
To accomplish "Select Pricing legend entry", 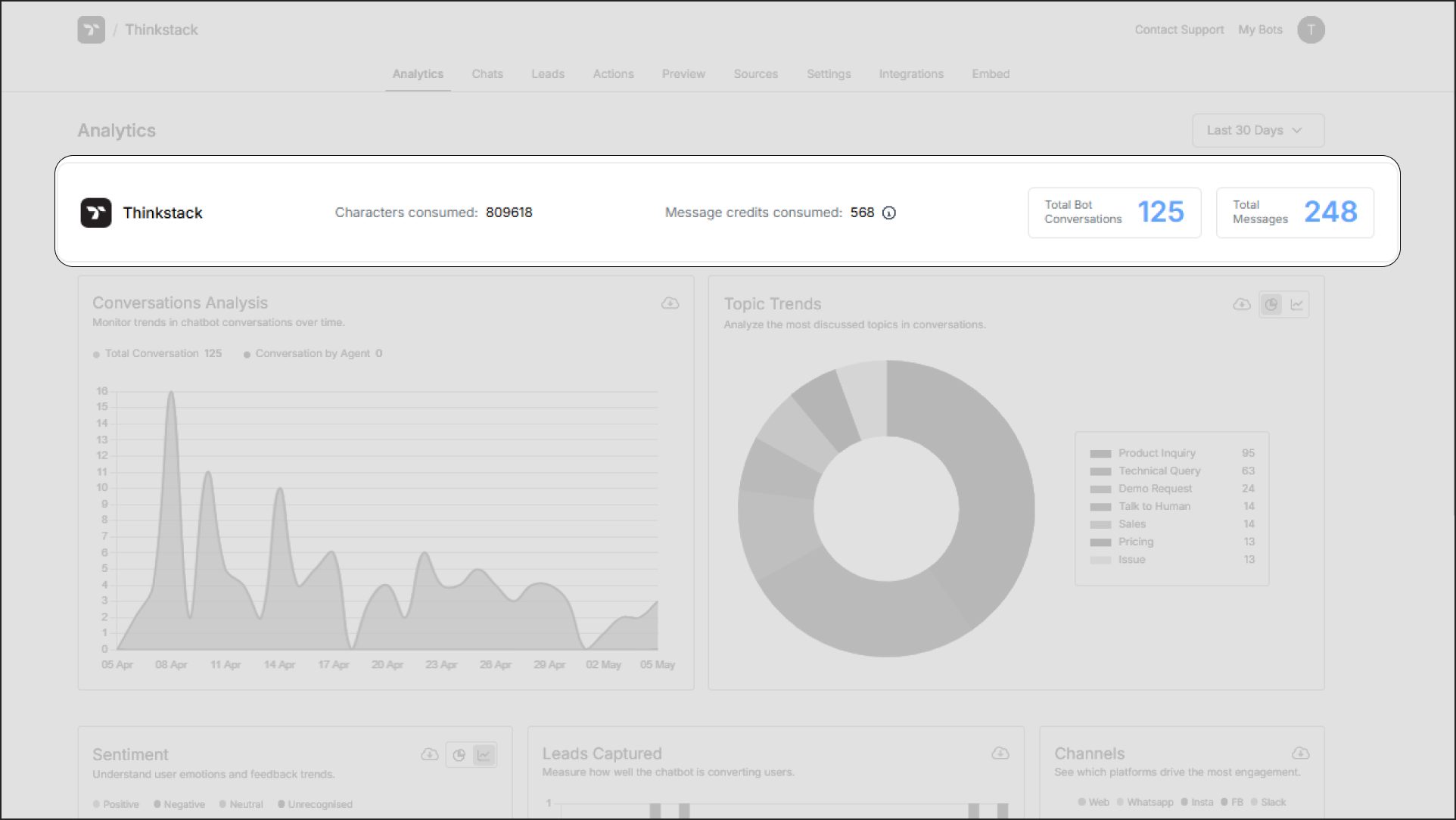I will point(1172,542).
